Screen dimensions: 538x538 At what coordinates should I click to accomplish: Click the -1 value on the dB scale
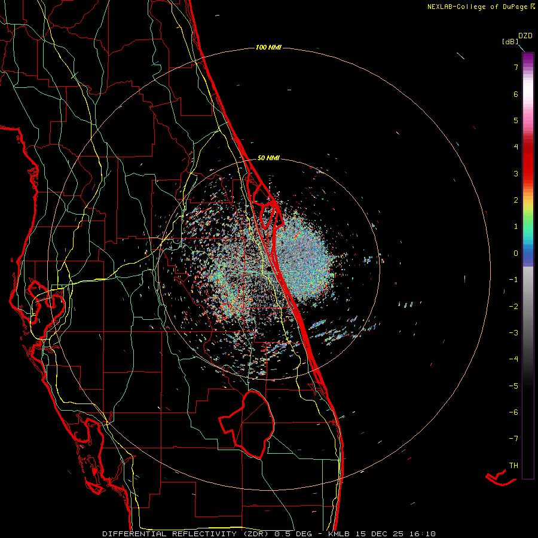[x=513, y=280]
